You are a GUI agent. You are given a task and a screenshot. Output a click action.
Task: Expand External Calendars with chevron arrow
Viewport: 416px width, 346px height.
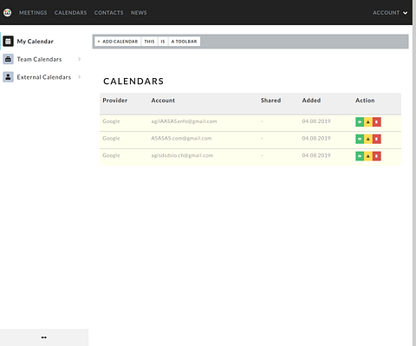[x=79, y=77]
